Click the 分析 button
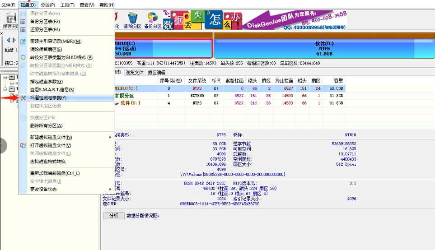Image resolution: width=435 pixels, height=250 pixels. pyautogui.click(x=114, y=216)
